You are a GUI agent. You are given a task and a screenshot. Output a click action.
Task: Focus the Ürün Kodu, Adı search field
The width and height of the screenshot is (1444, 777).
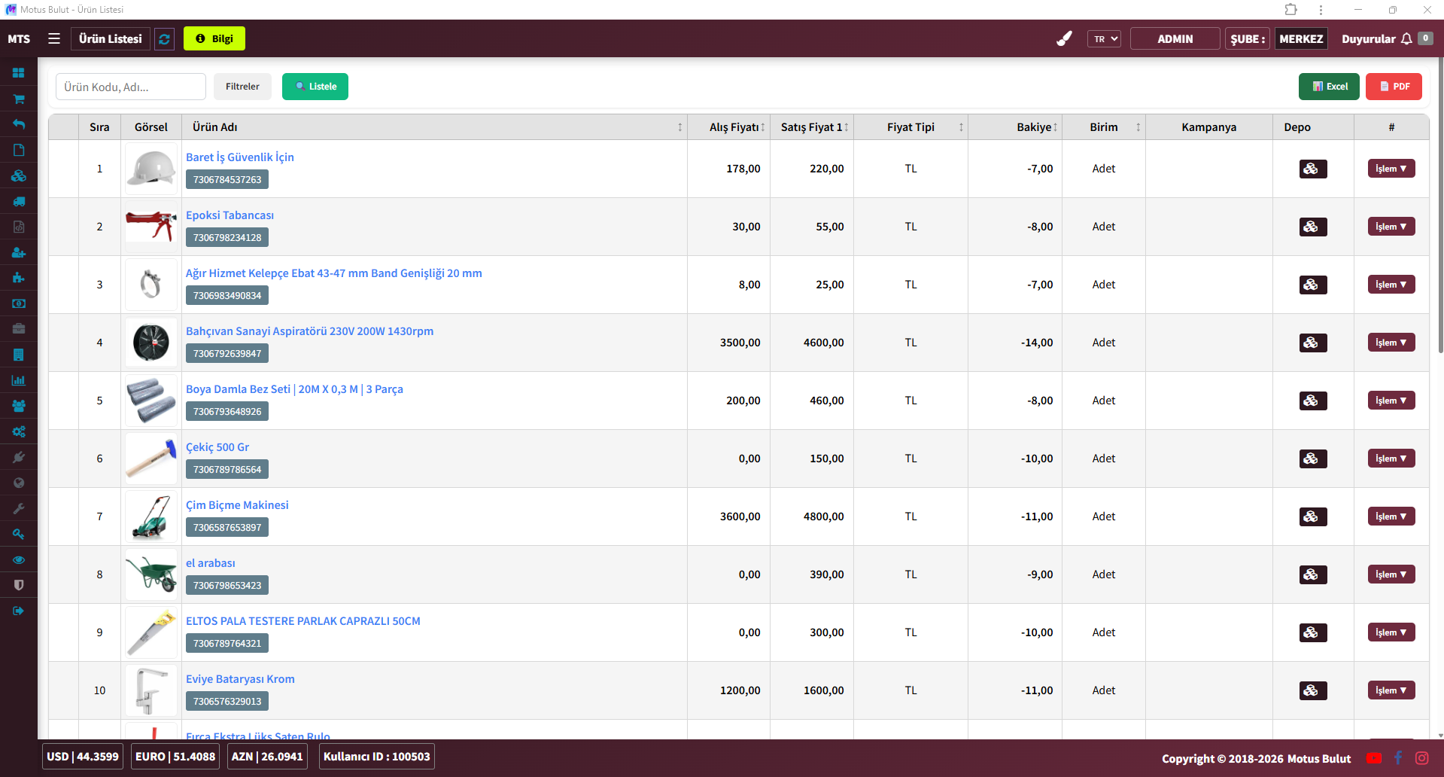131,87
